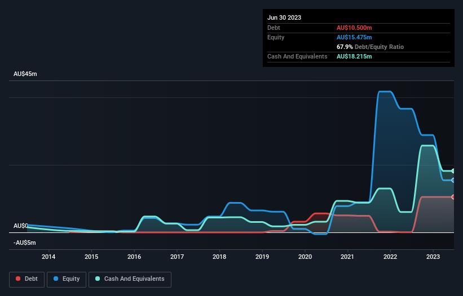
Task: Click the red Debt endpoint marker
Action: point(453,197)
